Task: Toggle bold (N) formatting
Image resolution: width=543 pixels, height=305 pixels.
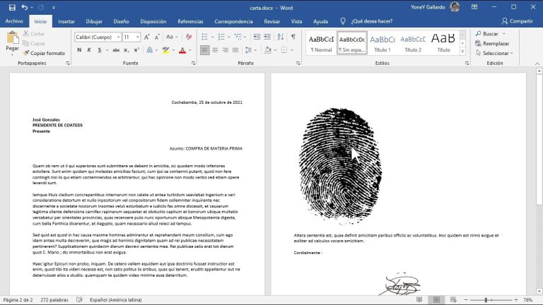Action: 79,50
